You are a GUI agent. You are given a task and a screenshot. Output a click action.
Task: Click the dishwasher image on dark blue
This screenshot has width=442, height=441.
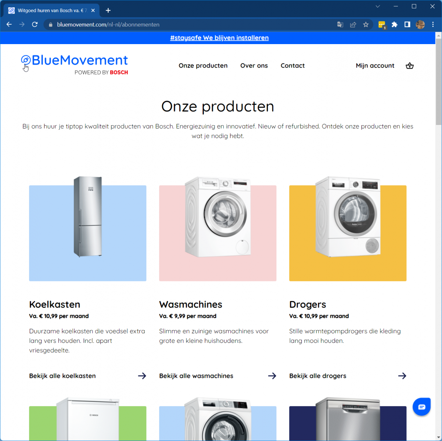[348, 419]
